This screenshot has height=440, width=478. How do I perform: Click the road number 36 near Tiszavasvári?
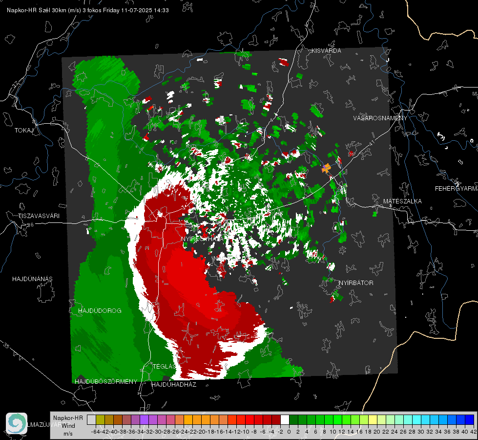pyautogui.click(x=30, y=224)
